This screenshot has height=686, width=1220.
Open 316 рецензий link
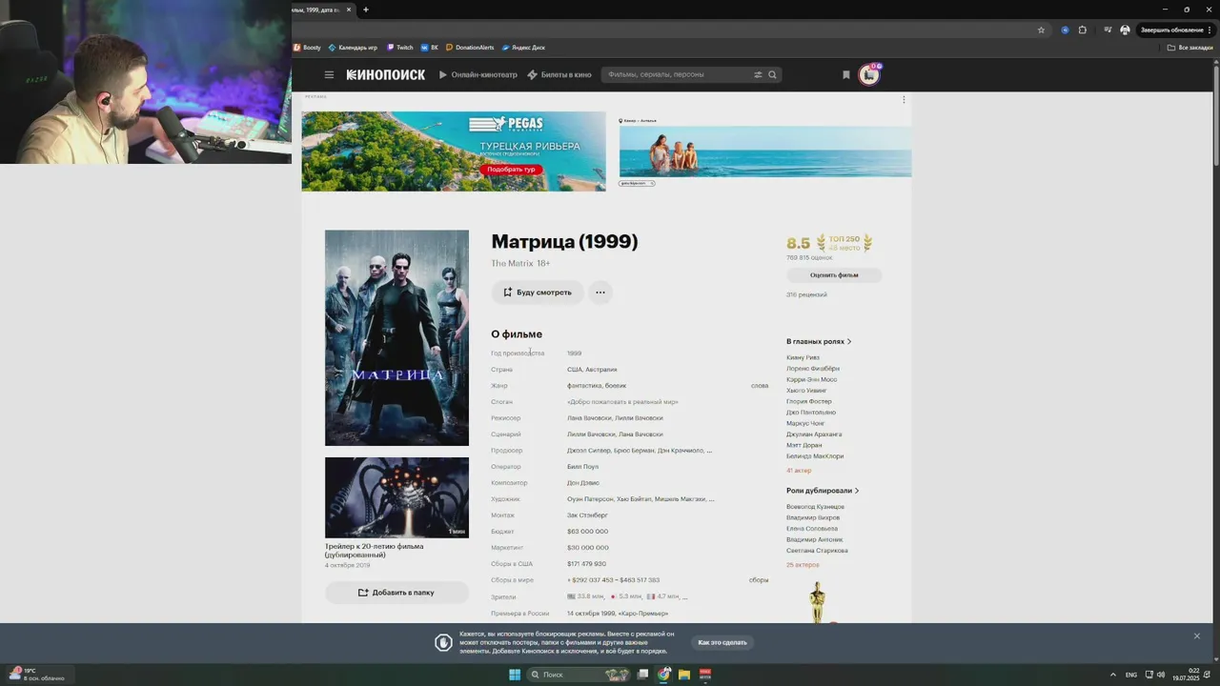pos(806,294)
